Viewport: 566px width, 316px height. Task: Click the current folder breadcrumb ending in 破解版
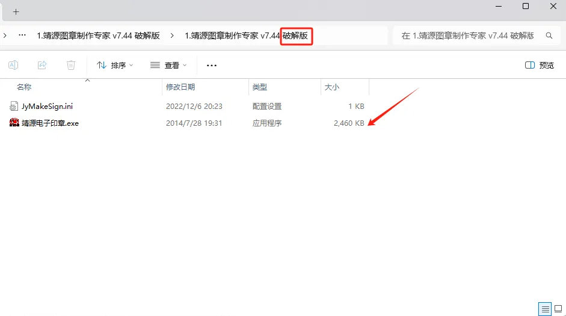tap(246, 36)
